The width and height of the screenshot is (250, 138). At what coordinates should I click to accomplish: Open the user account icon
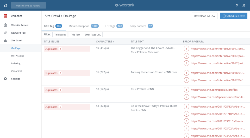pyautogui.click(x=244, y=5)
